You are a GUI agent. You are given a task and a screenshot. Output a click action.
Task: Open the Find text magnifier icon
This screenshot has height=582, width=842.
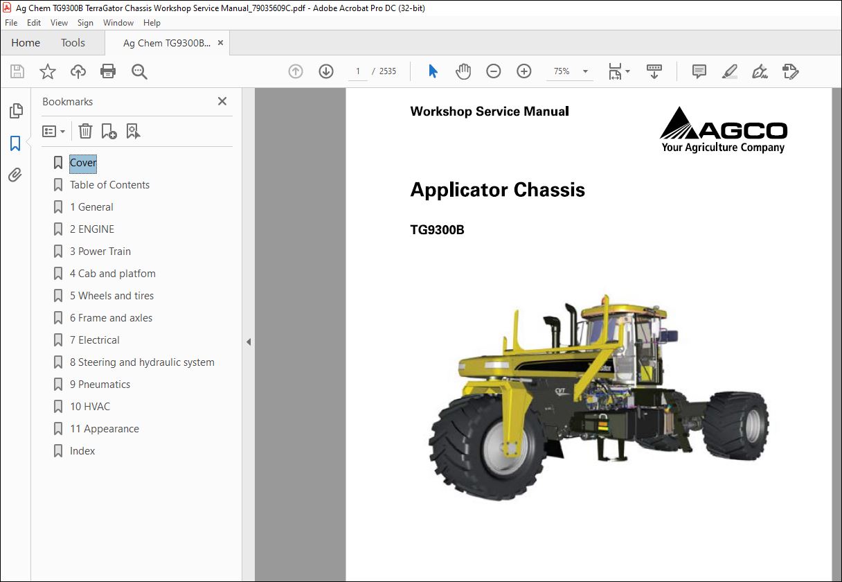pos(139,71)
